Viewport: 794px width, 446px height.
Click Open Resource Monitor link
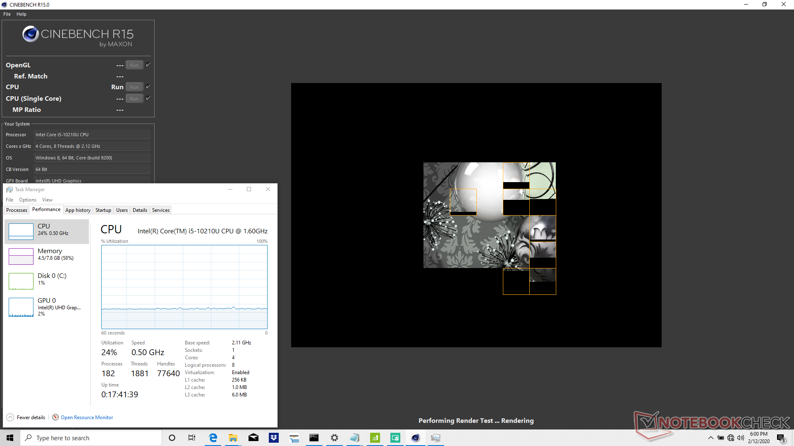pyautogui.click(x=87, y=418)
